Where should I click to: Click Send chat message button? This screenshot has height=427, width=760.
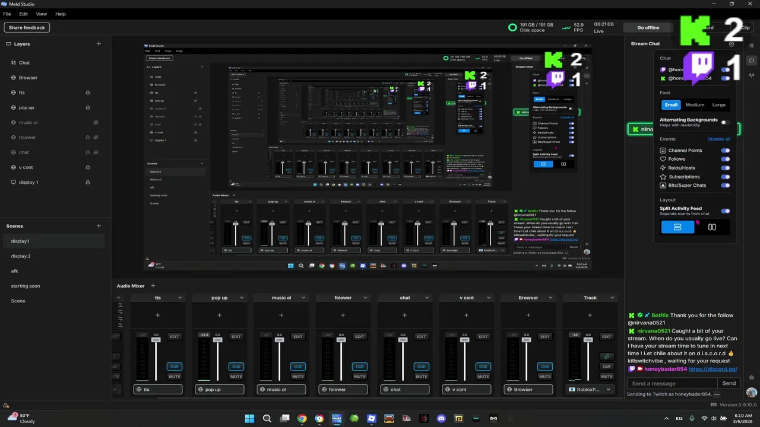click(x=729, y=383)
